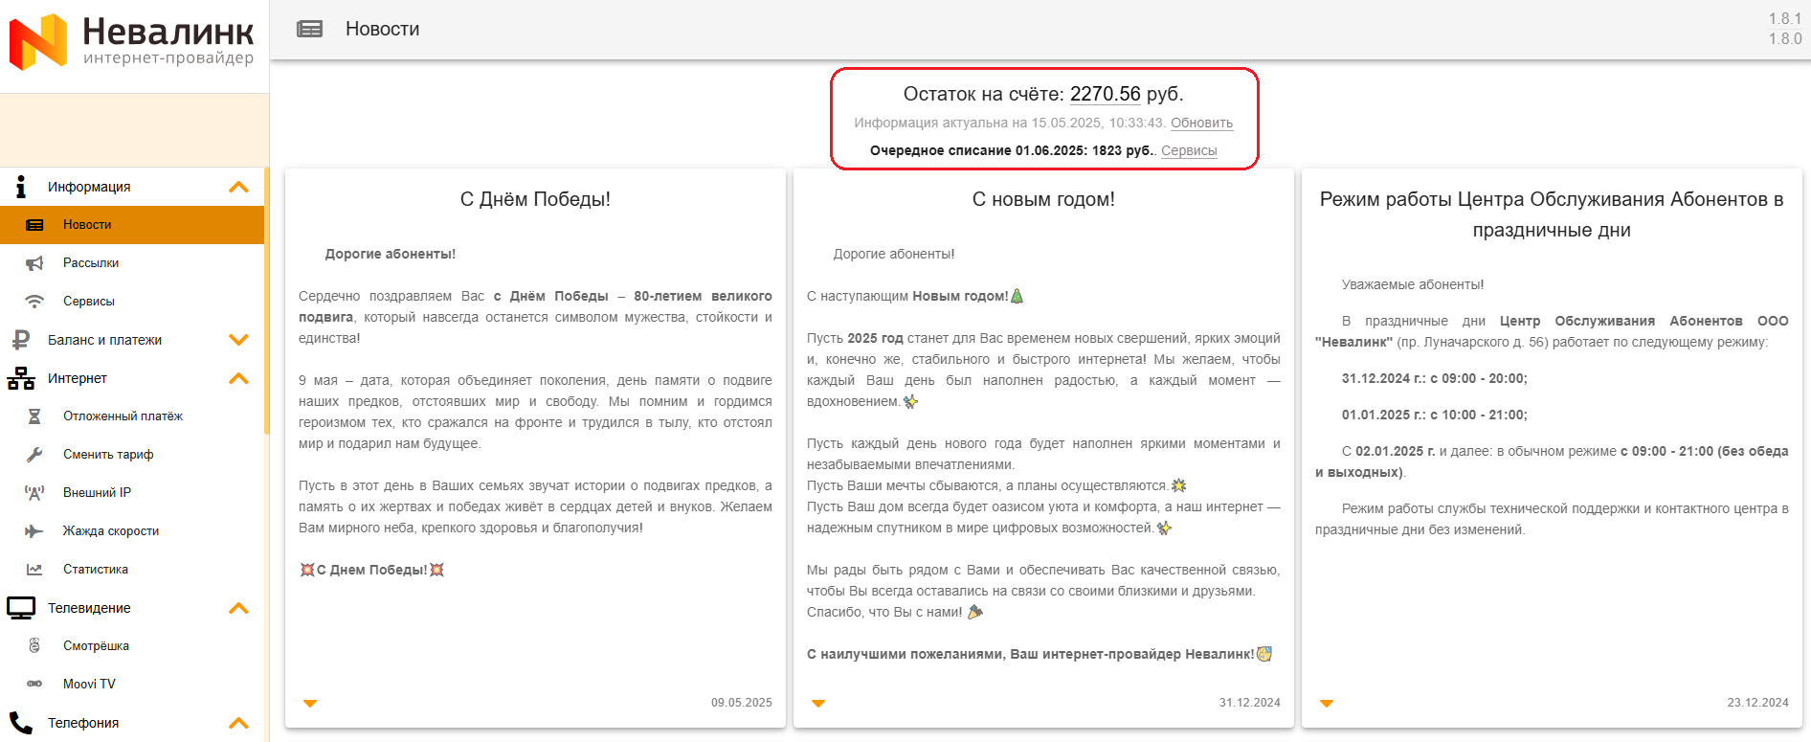Click the hourglass icon for Отложенный платёж
The image size is (1811, 742).
pos(34,416)
